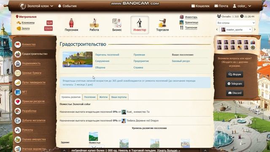Select the Персонаж section icon

pyautogui.click(x=71, y=25)
